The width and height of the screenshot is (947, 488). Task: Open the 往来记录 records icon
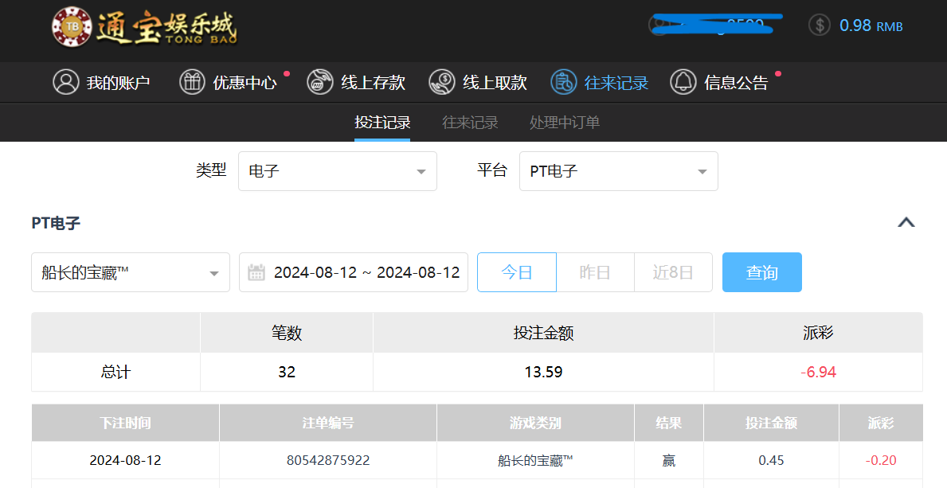[x=562, y=82]
